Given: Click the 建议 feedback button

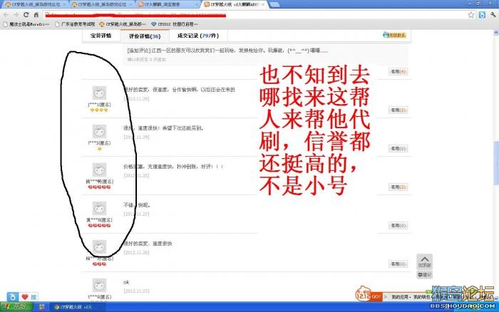Looking at the screenshot, I should coord(425,275).
